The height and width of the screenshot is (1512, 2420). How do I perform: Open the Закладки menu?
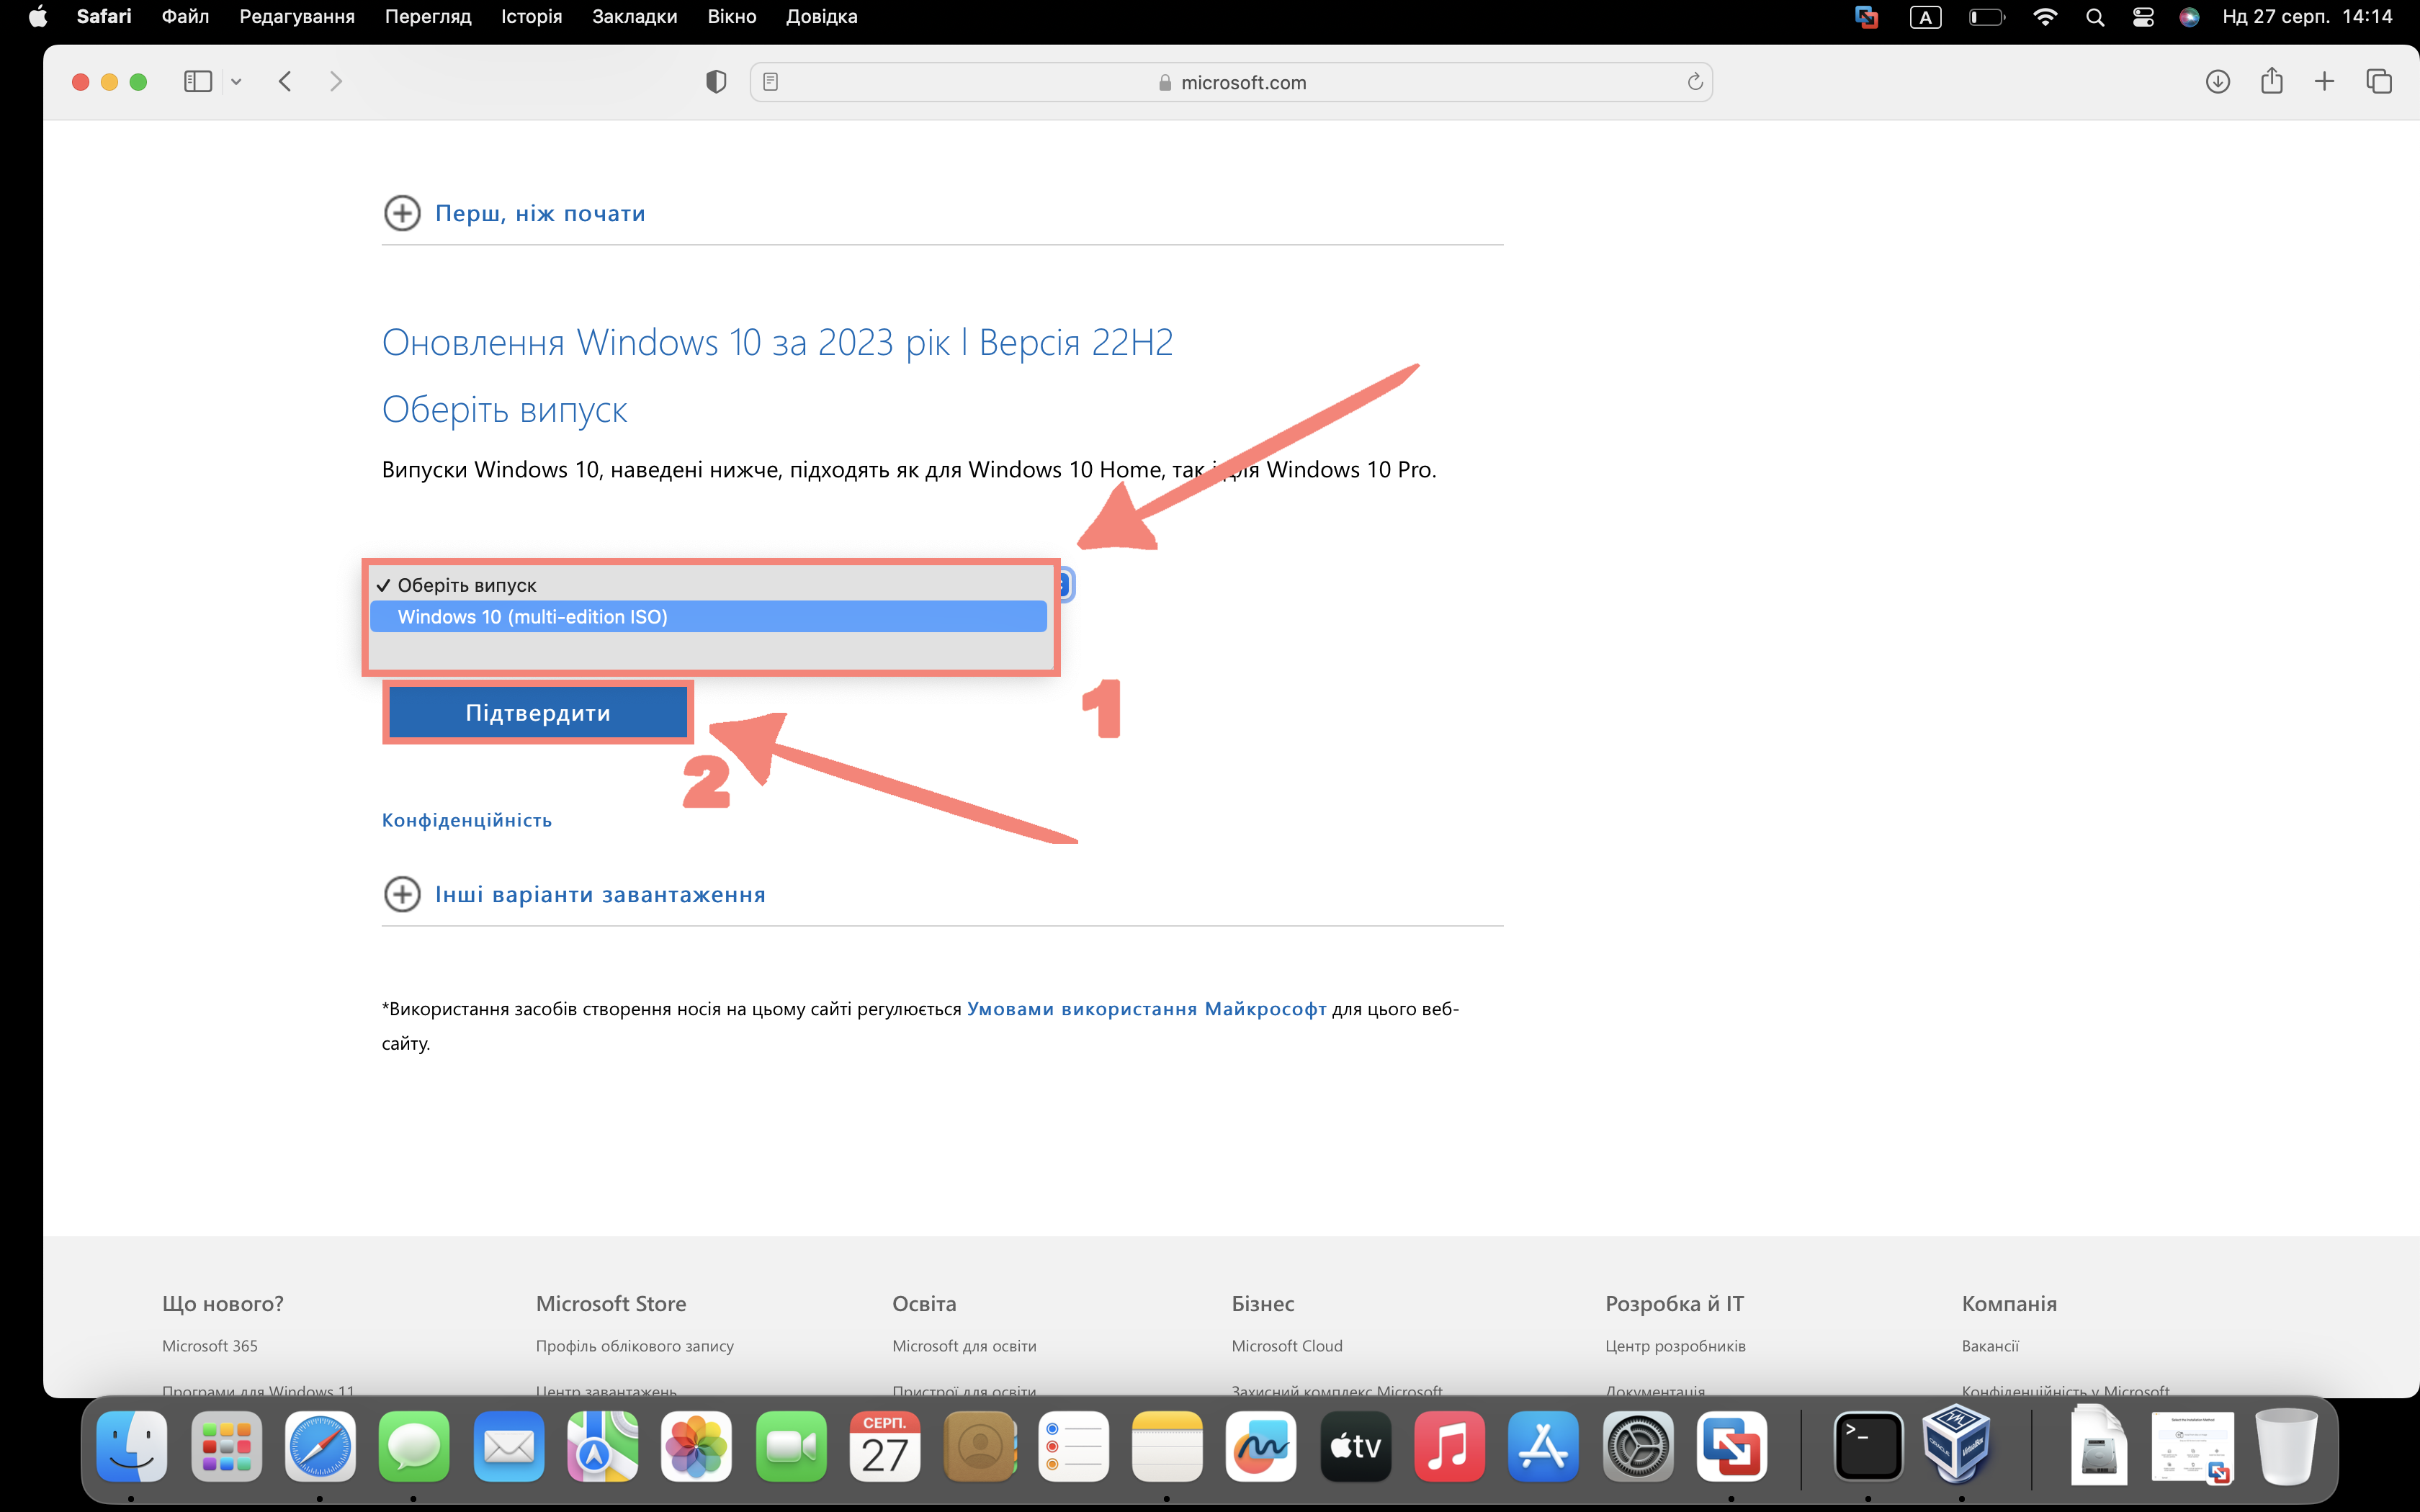tap(634, 17)
